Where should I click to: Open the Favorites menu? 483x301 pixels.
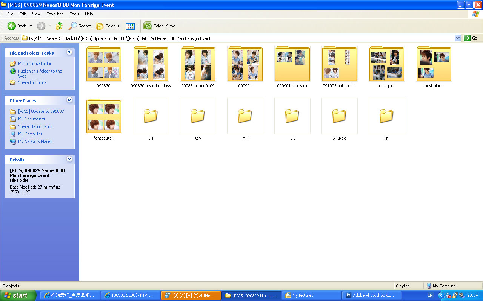click(x=55, y=14)
